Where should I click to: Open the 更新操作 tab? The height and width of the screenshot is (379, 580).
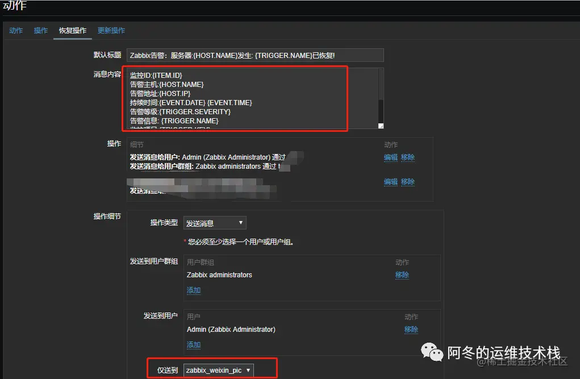tap(111, 30)
